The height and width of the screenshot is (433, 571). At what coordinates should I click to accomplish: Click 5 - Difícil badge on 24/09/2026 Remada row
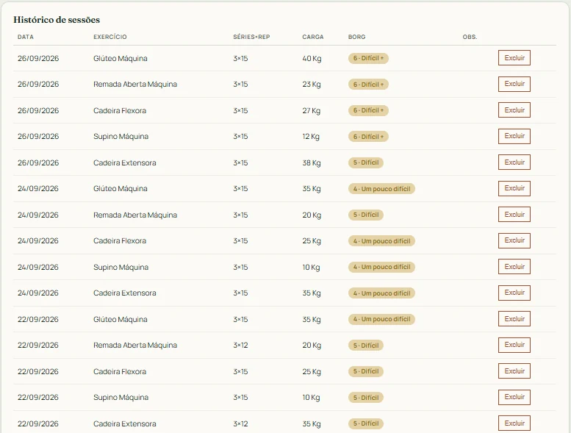pos(366,215)
